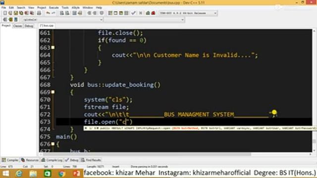Click the 'file.close();' line 661
317x178 pixels.
(x=120, y=33)
